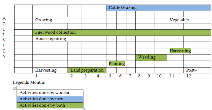Viewport: 212px width, 110px height.
Task: Click the Legends Months caption text
Action: [29, 82]
